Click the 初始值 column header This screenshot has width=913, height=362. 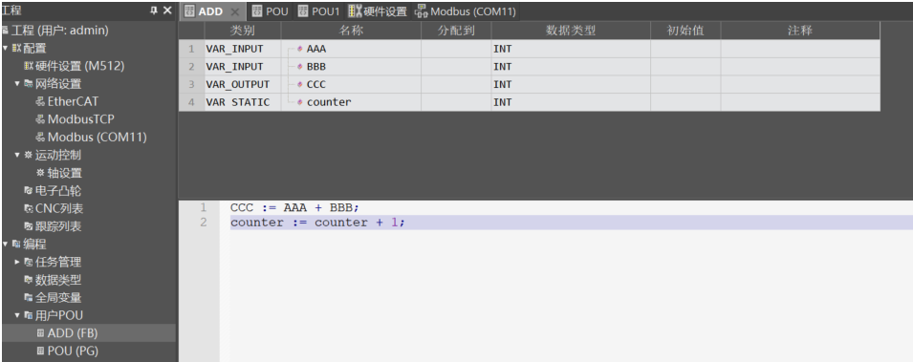pos(685,31)
